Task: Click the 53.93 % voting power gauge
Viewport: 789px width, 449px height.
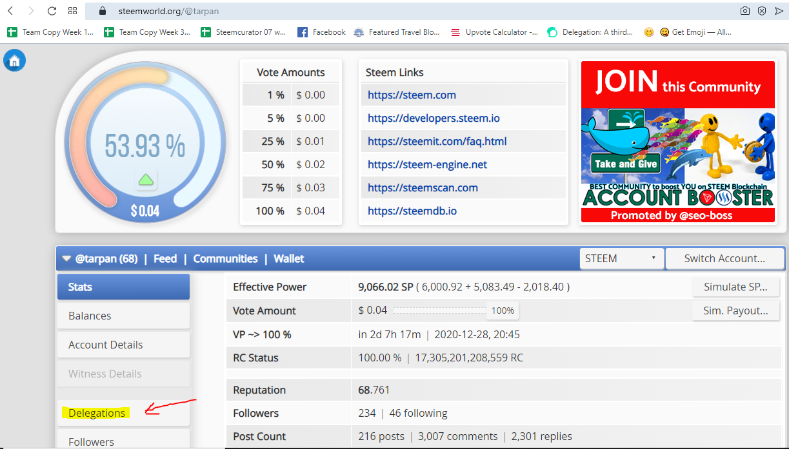Action: (x=145, y=146)
